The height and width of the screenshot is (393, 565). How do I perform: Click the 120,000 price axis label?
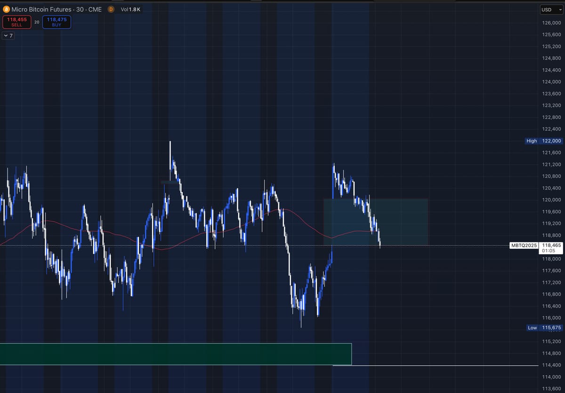[551, 200]
